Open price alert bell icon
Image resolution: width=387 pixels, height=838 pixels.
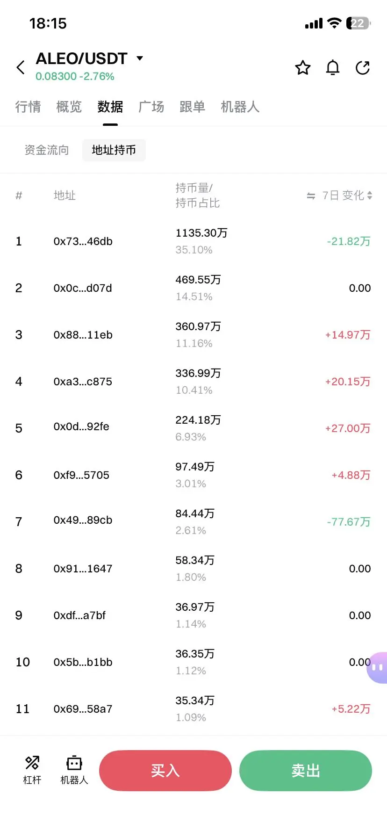pyautogui.click(x=333, y=68)
